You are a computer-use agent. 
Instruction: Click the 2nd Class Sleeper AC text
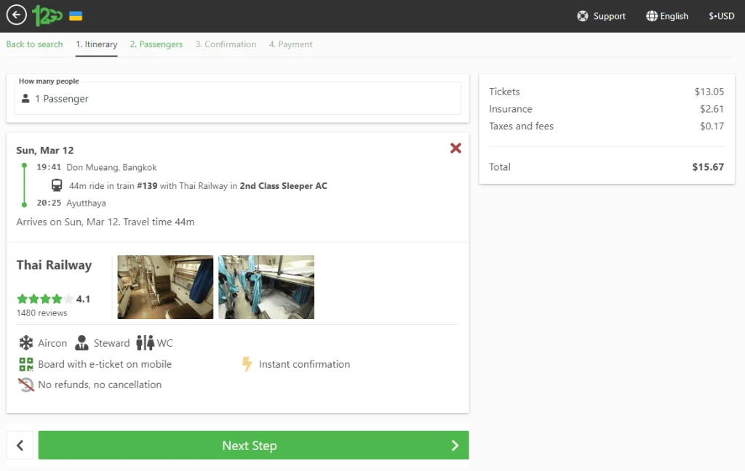(284, 185)
